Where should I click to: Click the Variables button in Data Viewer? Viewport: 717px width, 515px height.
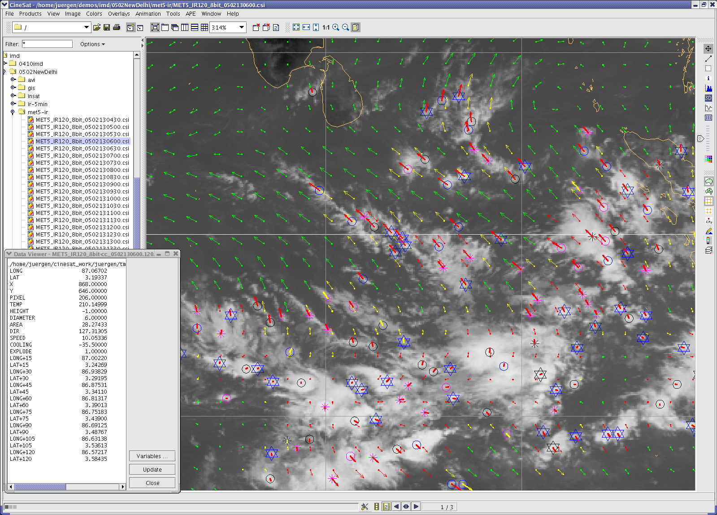tap(152, 456)
